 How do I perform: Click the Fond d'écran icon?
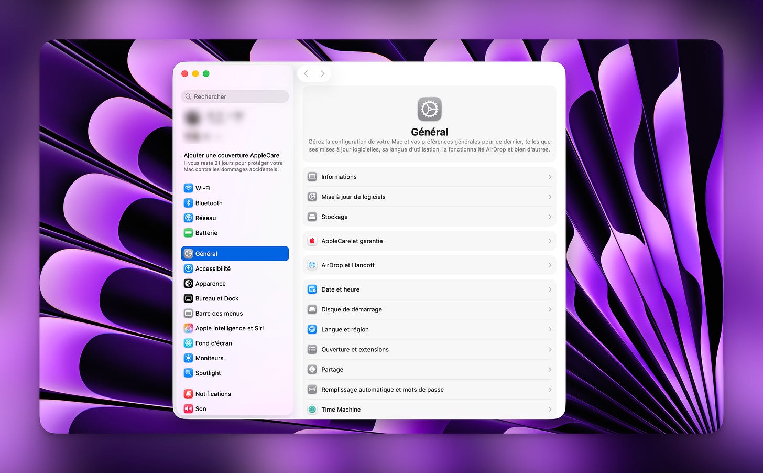[x=189, y=343]
